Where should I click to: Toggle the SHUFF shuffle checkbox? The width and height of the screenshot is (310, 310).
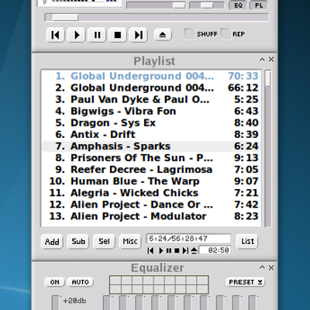coord(190,34)
